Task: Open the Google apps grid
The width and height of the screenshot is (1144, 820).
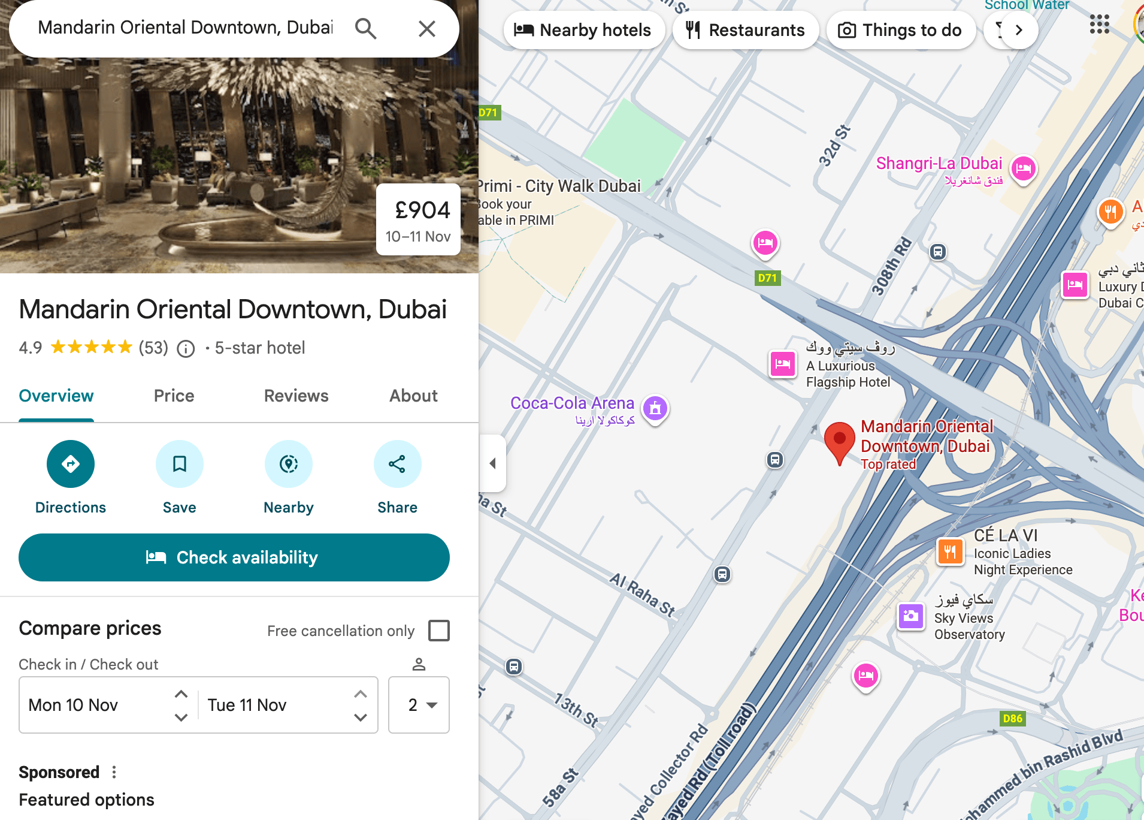Action: (1100, 24)
